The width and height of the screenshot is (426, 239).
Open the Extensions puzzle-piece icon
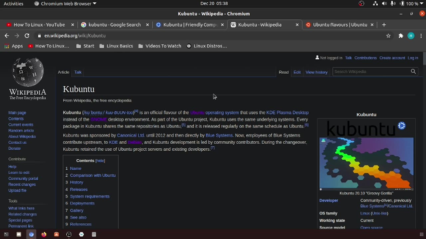pos(401,36)
